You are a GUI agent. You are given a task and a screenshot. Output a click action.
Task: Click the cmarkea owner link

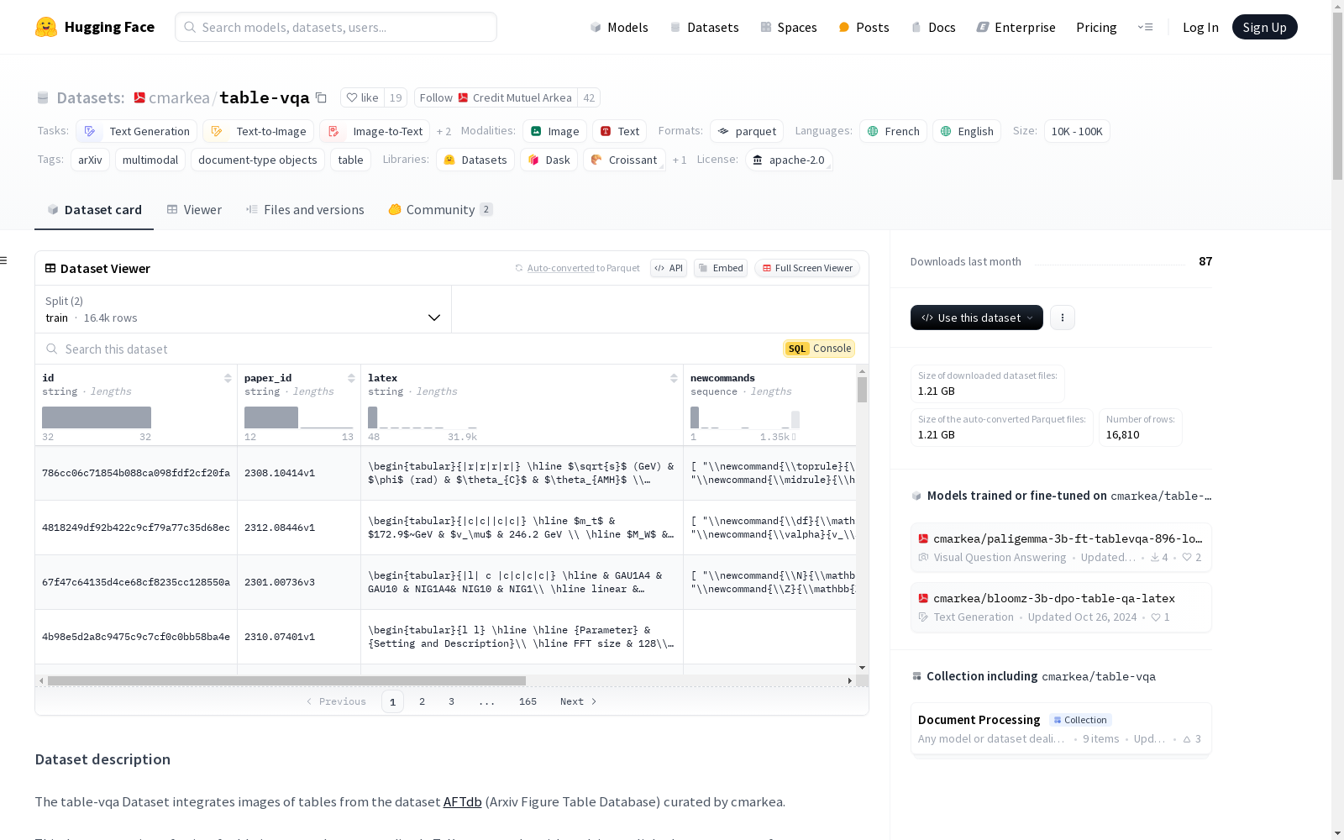coord(179,97)
